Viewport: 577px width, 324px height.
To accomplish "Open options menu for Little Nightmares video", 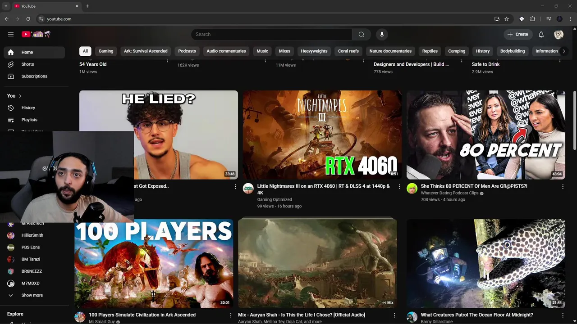I will (x=399, y=187).
